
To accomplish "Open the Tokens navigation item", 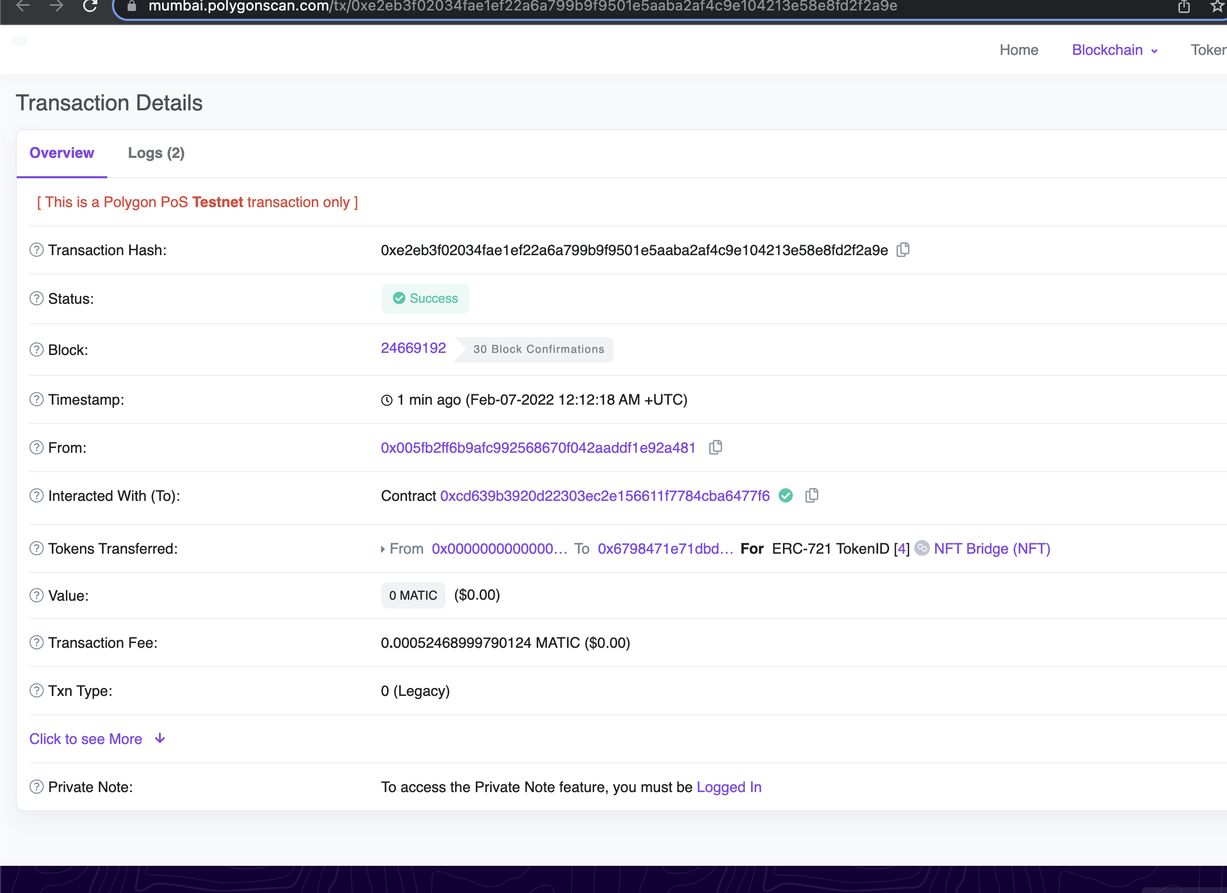I will pyautogui.click(x=1208, y=50).
